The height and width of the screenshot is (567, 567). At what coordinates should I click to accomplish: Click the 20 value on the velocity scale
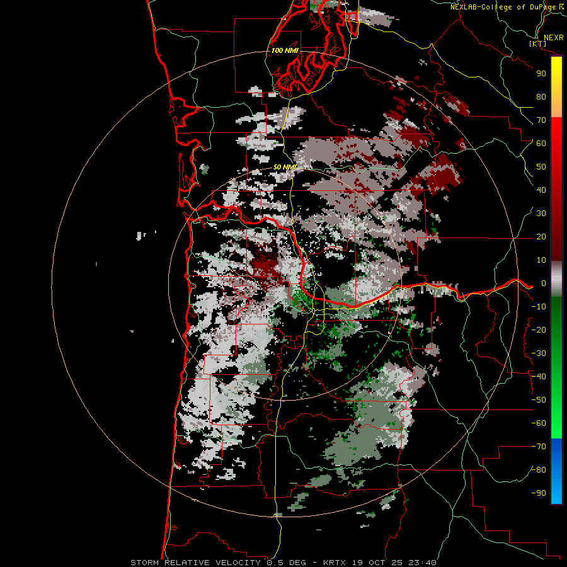[x=541, y=237]
